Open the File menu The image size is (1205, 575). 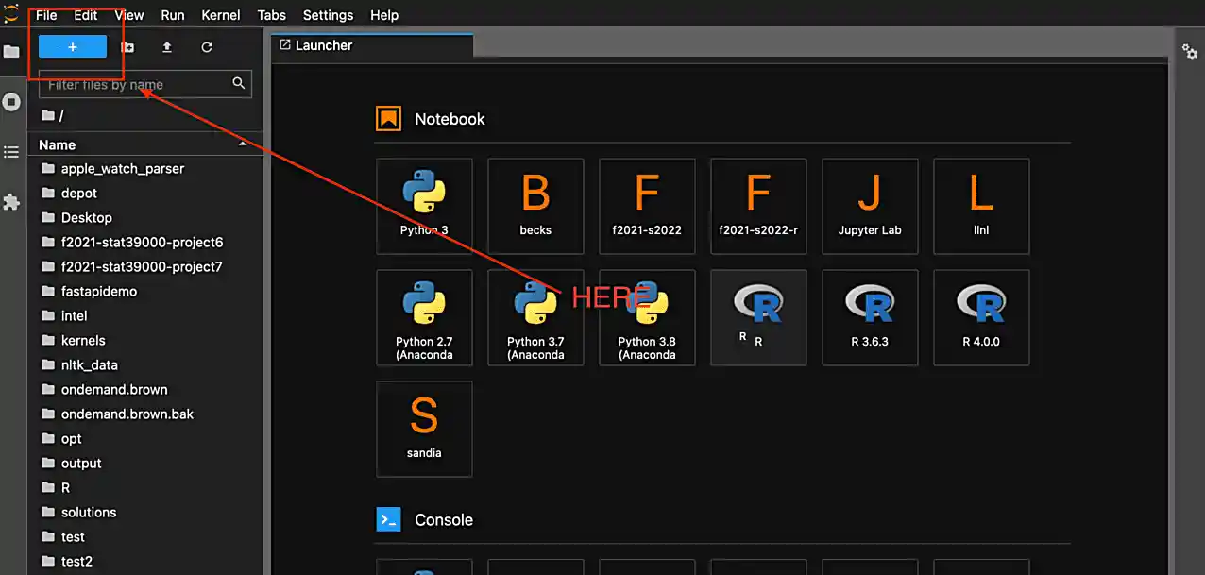(44, 15)
